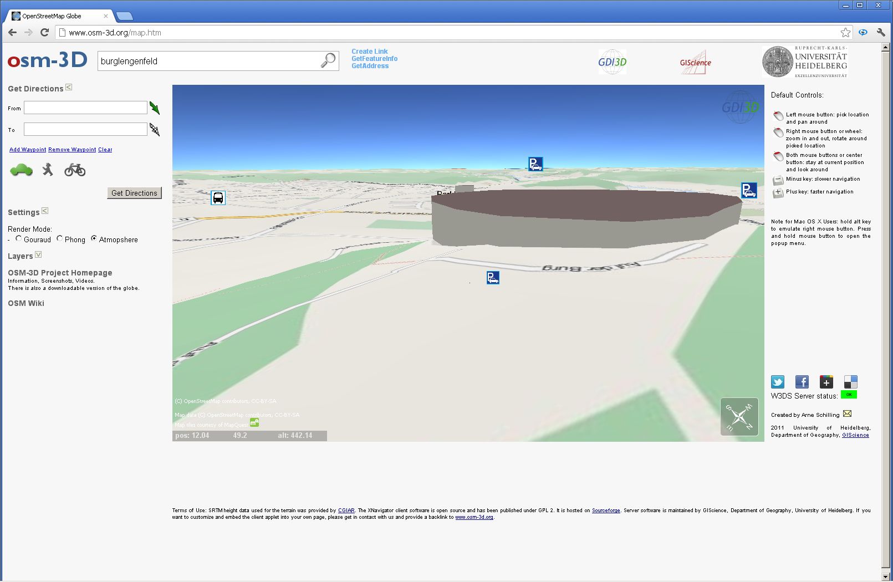The width and height of the screenshot is (893, 582).
Task: Open the new tab button
Action: [x=125, y=16]
